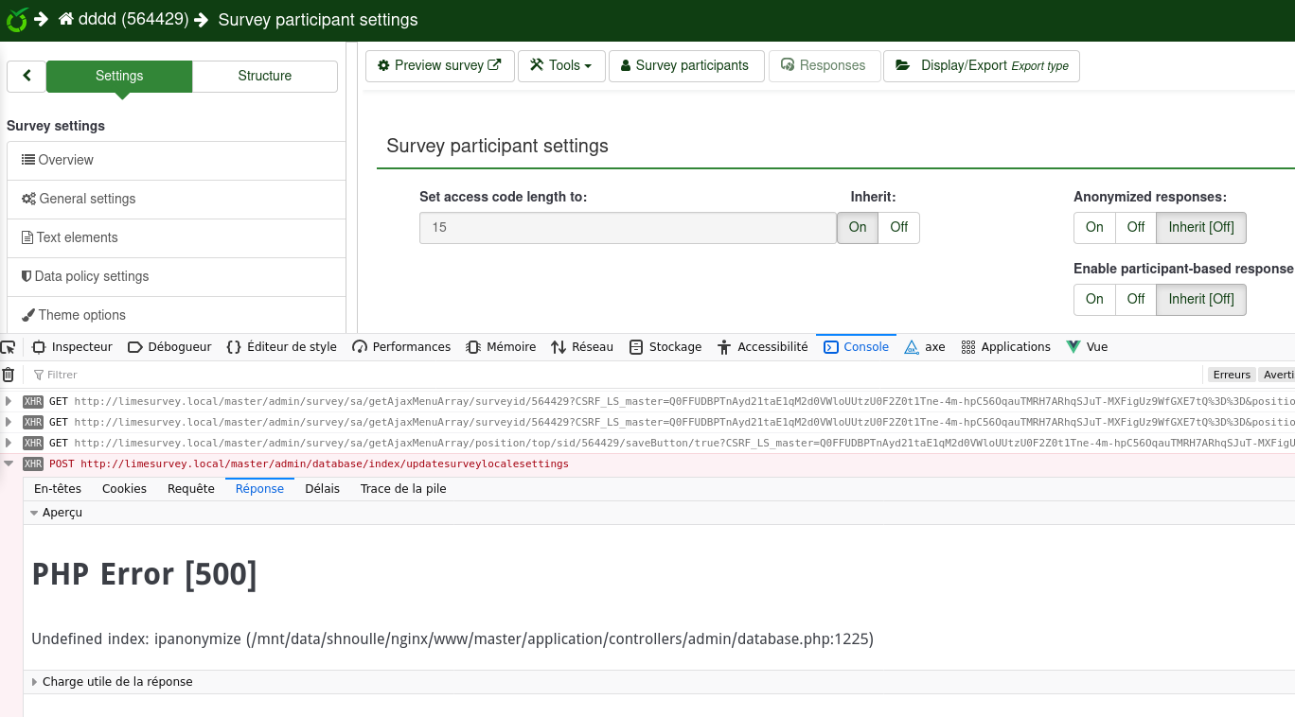Click the back arrow sidebar button

point(27,76)
